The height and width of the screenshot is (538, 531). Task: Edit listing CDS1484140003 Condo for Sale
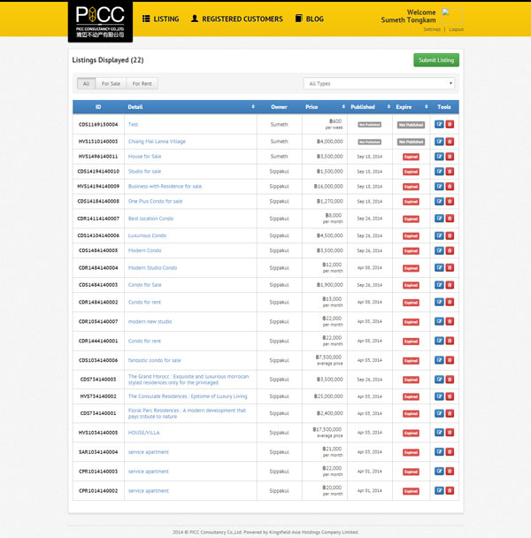tap(439, 285)
